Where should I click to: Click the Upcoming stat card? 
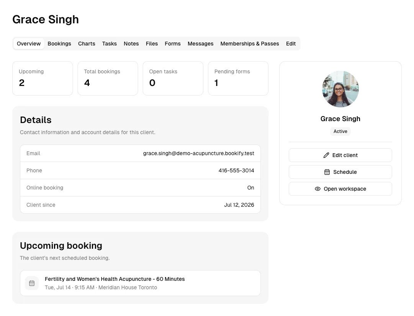point(43,78)
